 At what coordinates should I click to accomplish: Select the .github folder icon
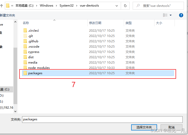click(x=25, y=41)
